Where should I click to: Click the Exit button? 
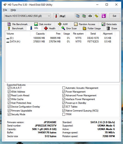click(x=114, y=16)
